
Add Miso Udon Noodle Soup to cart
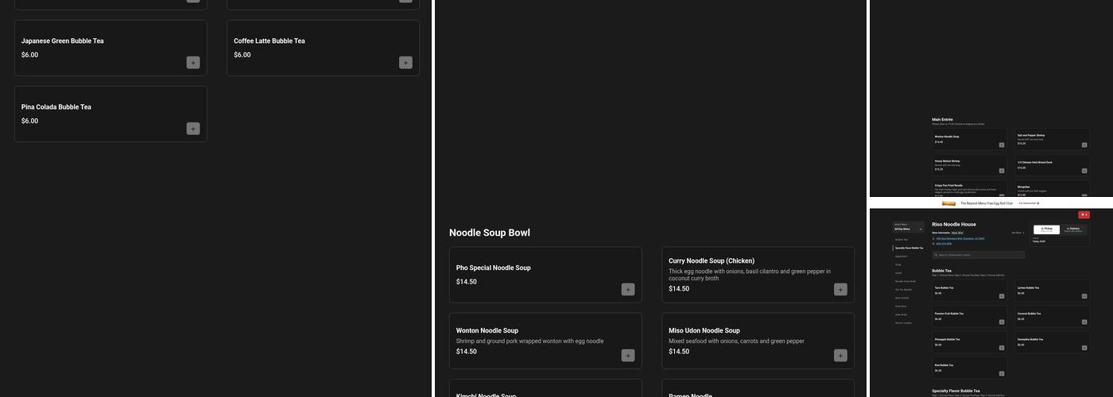840,356
